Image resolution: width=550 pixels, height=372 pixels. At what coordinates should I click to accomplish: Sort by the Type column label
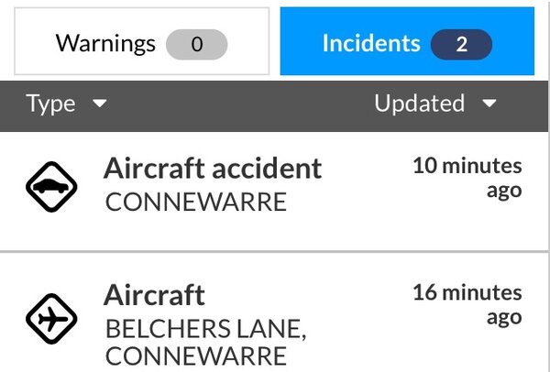(51, 104)
